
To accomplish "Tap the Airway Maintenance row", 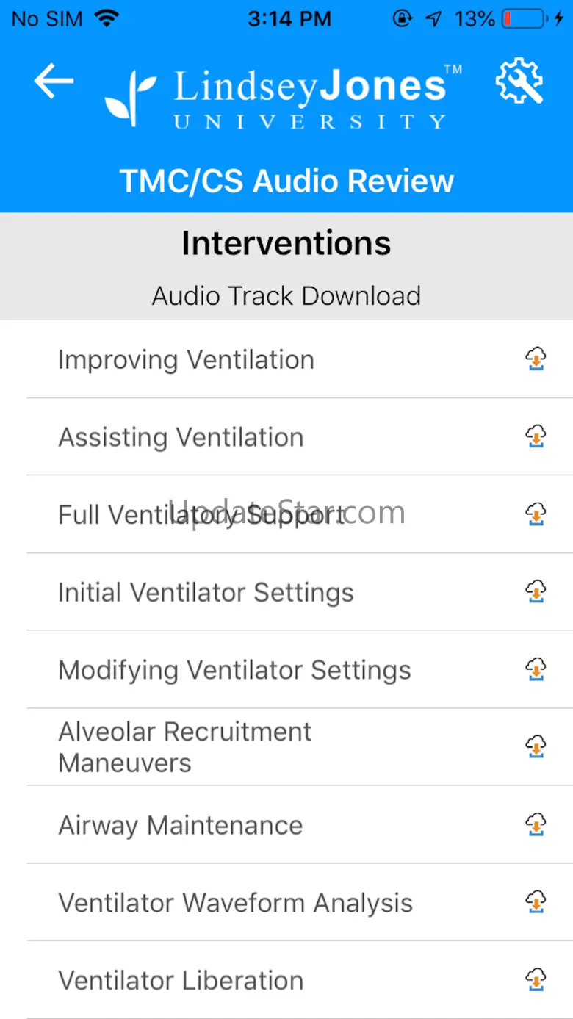I will pos(180,826).
